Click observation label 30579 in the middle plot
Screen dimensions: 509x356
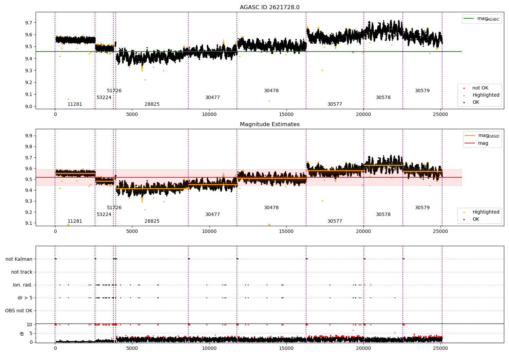tap(422, 208)
